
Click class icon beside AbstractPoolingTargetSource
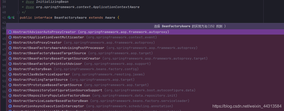pyautogui.click(x=10, y=80)
